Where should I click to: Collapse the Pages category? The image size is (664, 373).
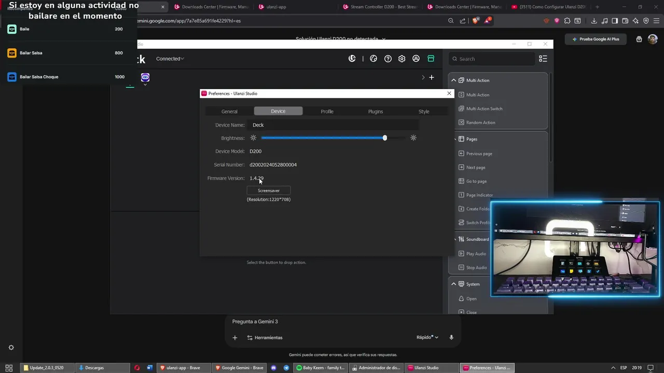pyautogui.click(x=454, y=139)
